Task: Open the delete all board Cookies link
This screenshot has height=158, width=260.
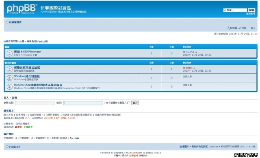Action: click(x=205, y=147)
